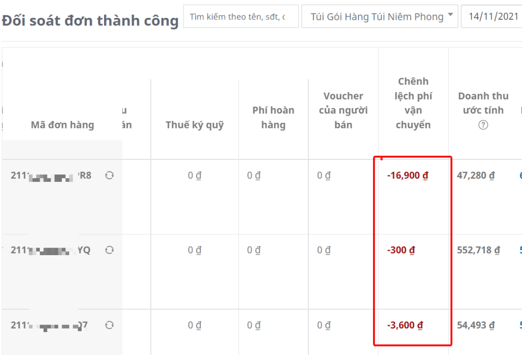Click the Phí hoàn hàng column header

273,118
